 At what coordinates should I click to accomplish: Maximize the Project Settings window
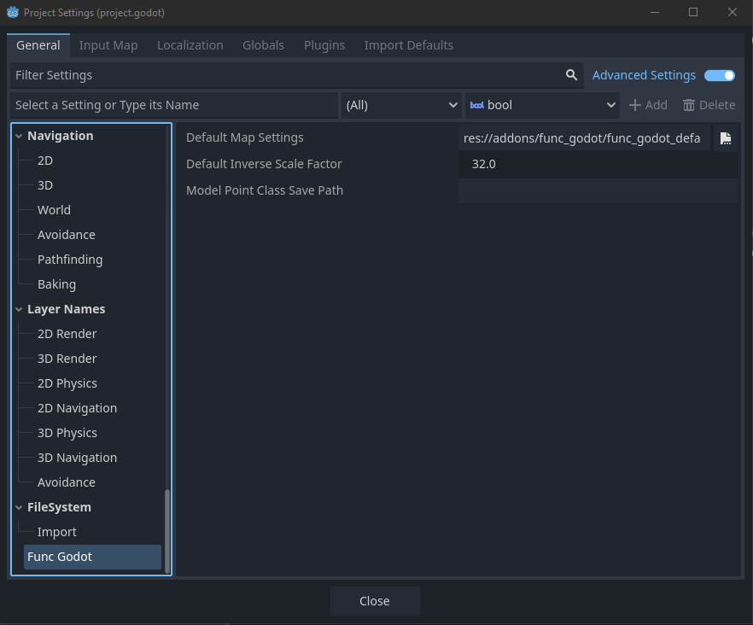pos(693,13)
